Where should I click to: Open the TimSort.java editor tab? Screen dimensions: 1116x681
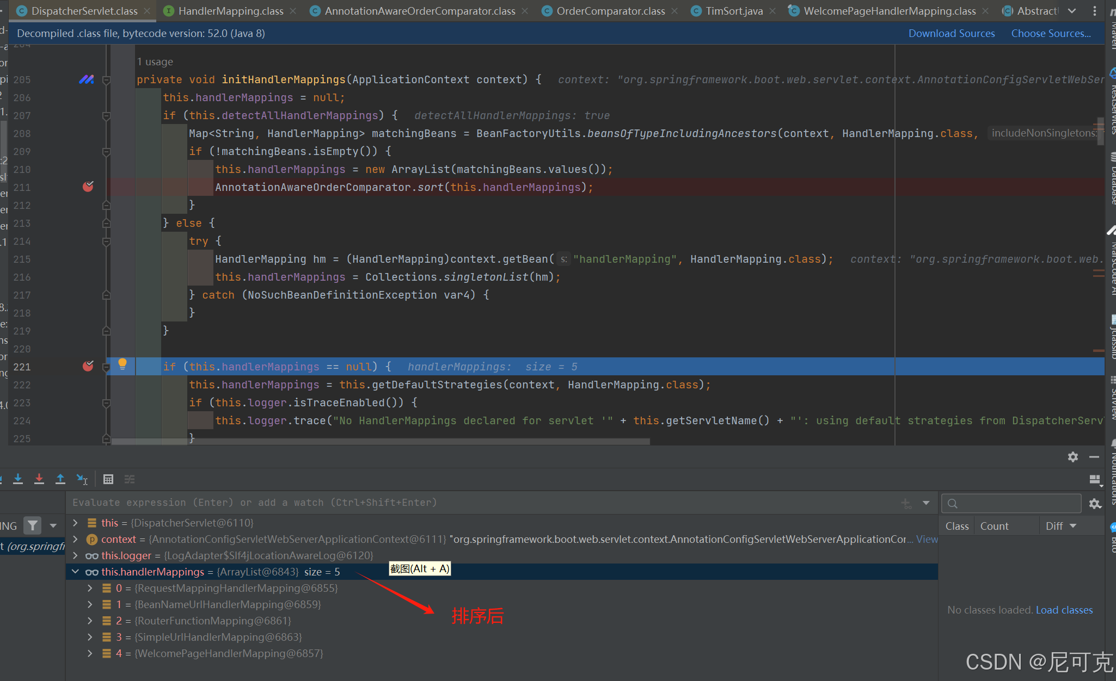click(x=733, y=11)
